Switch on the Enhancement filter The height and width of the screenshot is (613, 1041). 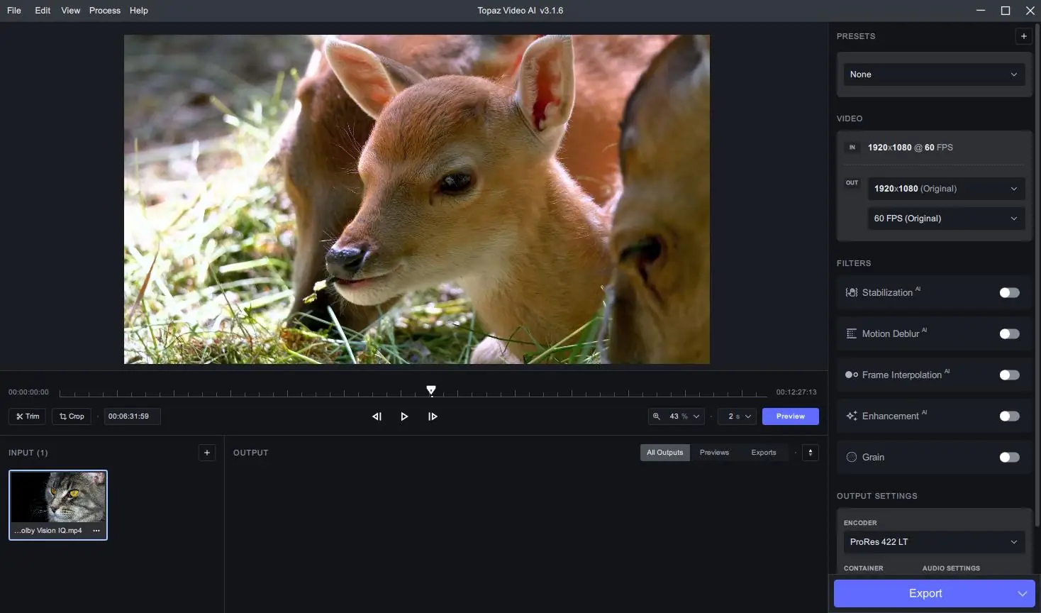click(1009, 416)
